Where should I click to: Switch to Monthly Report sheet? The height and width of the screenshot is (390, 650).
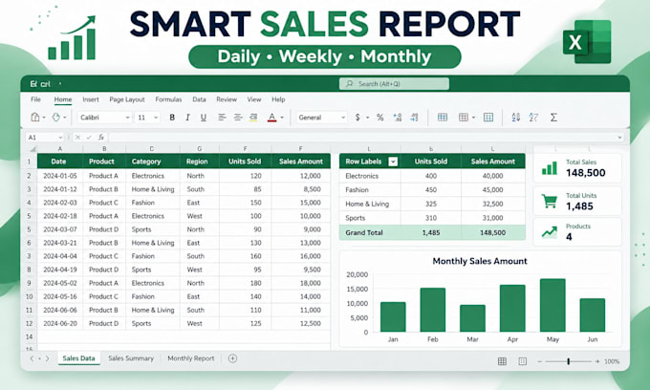click(190, 358)
